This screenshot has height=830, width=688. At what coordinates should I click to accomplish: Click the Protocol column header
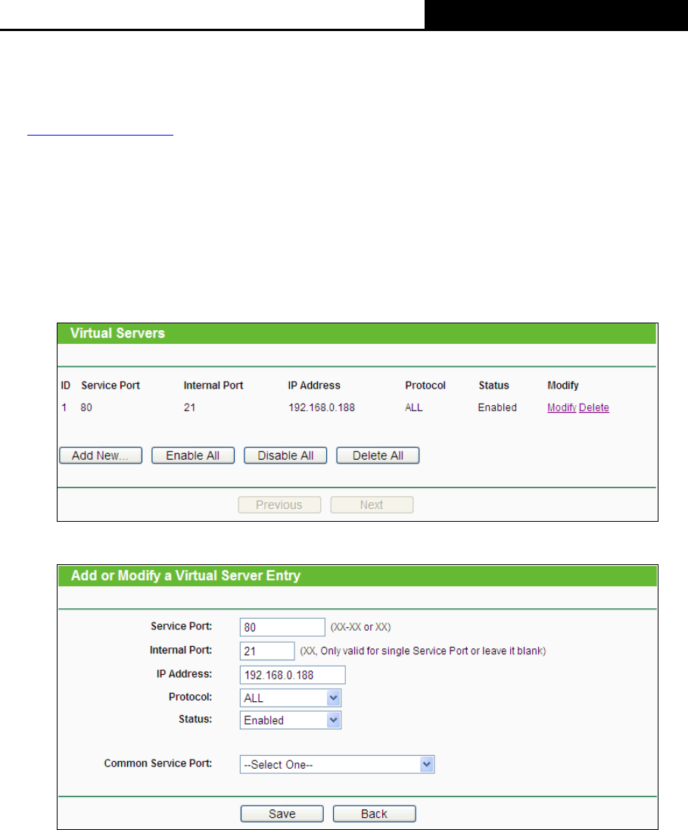tap(425, 385)
